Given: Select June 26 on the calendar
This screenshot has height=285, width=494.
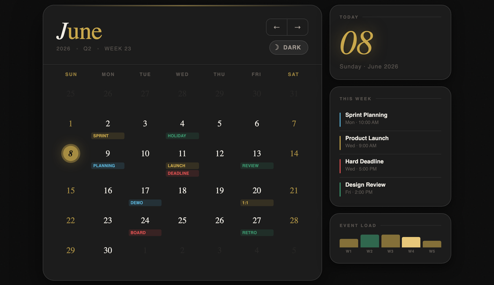Looking at the screenshot, I should point(220,221).
